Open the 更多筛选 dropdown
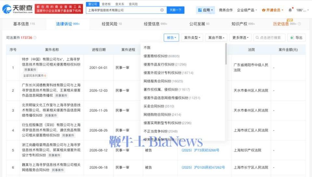 [x=240, y=38]
